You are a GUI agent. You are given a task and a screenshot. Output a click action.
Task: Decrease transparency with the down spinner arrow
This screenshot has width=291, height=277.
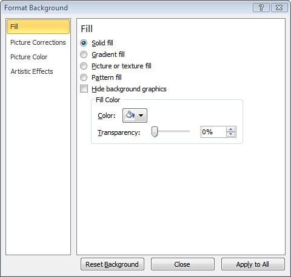(x=231, y=134)
